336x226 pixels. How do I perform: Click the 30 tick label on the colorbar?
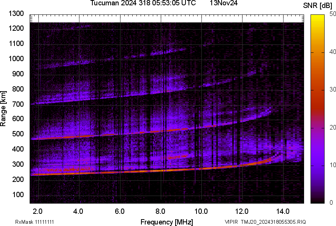point(333,89)
